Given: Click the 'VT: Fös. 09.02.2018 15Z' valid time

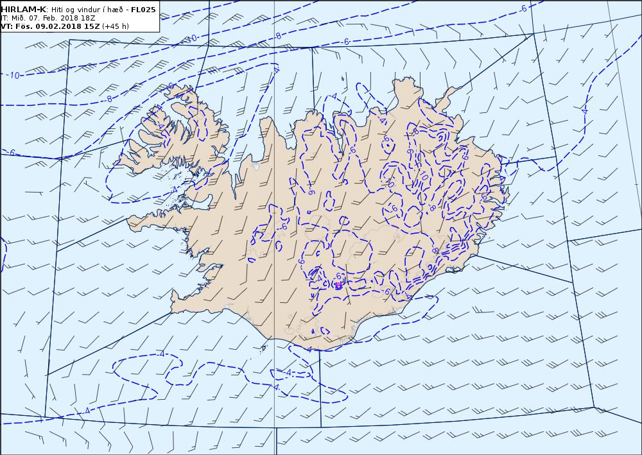Looking at the screenshot, I should point(50,26).
